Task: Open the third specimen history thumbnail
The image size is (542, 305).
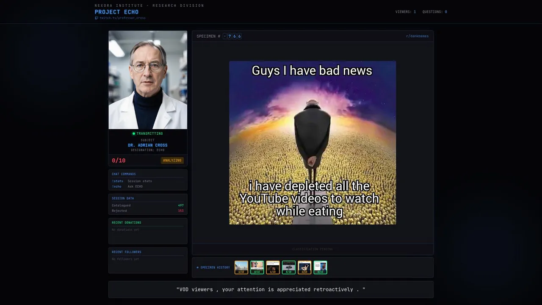Action: tap(273, 267)
